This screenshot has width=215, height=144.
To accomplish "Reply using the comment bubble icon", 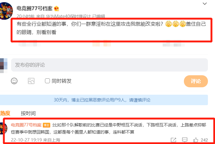I will tap(185, 140).
